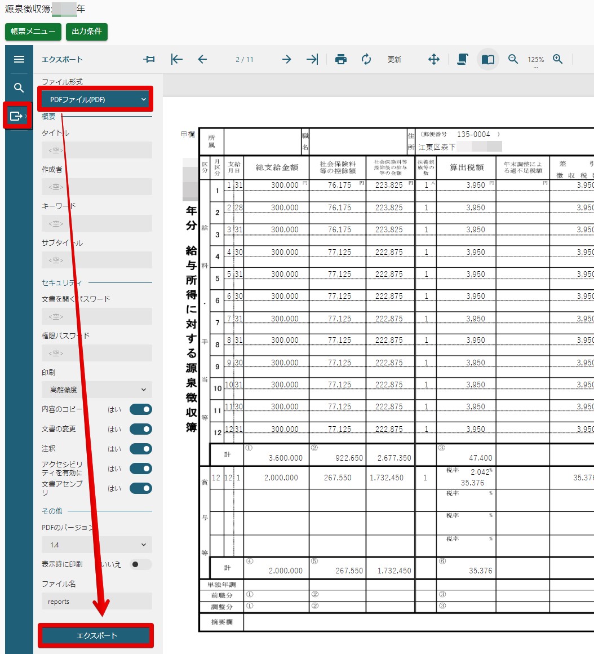Print the report with printer icon
The height and width of the screenshot is (654, 594).
340,59
